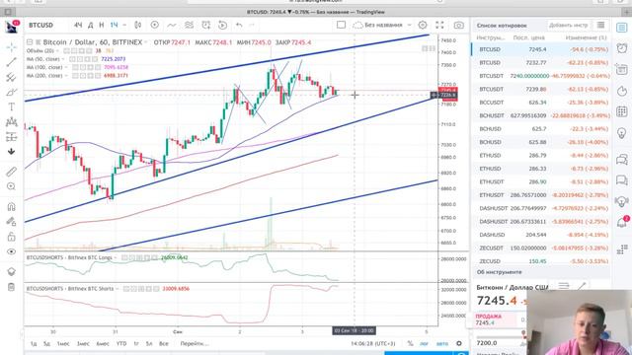This screenshot has height=355, width=632.
Task: Click the Добавить инстр input field
Action: [569, 25]
